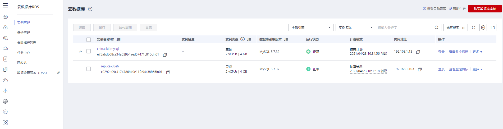This screenshot has height=129, width=503.
Task: Go to 参数模板管理 in the sidebar
Action: point(27,43)
